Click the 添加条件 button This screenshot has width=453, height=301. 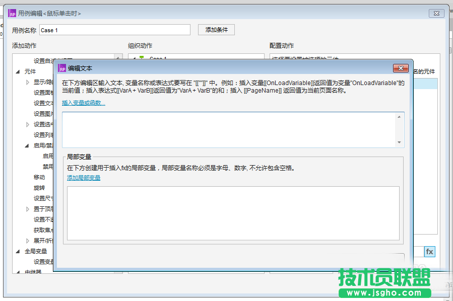[x=216, y=29]
